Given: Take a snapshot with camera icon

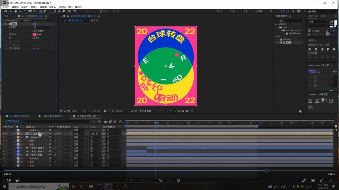Looking at the screenshot, I should [105, 111].
